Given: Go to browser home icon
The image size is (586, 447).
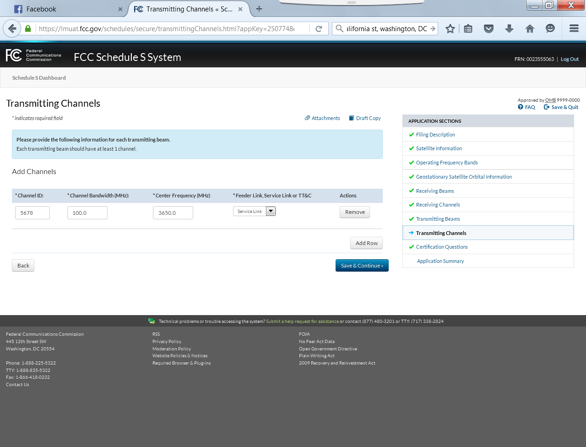Looking at the screenshot, I should pyautogui.click(x=530, y=28).
